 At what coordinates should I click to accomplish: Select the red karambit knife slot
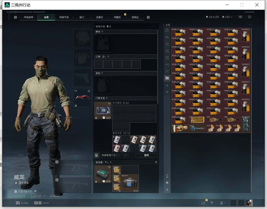coord(82,98)
